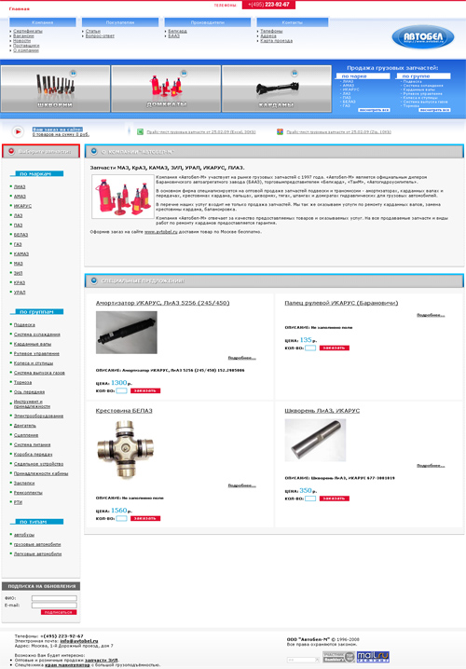
Task: Open the Коробка передач group
Action: [33, 455]
